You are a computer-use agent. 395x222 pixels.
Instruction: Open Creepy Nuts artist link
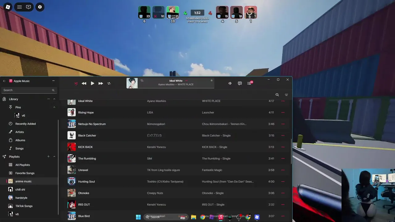[156, 193]
